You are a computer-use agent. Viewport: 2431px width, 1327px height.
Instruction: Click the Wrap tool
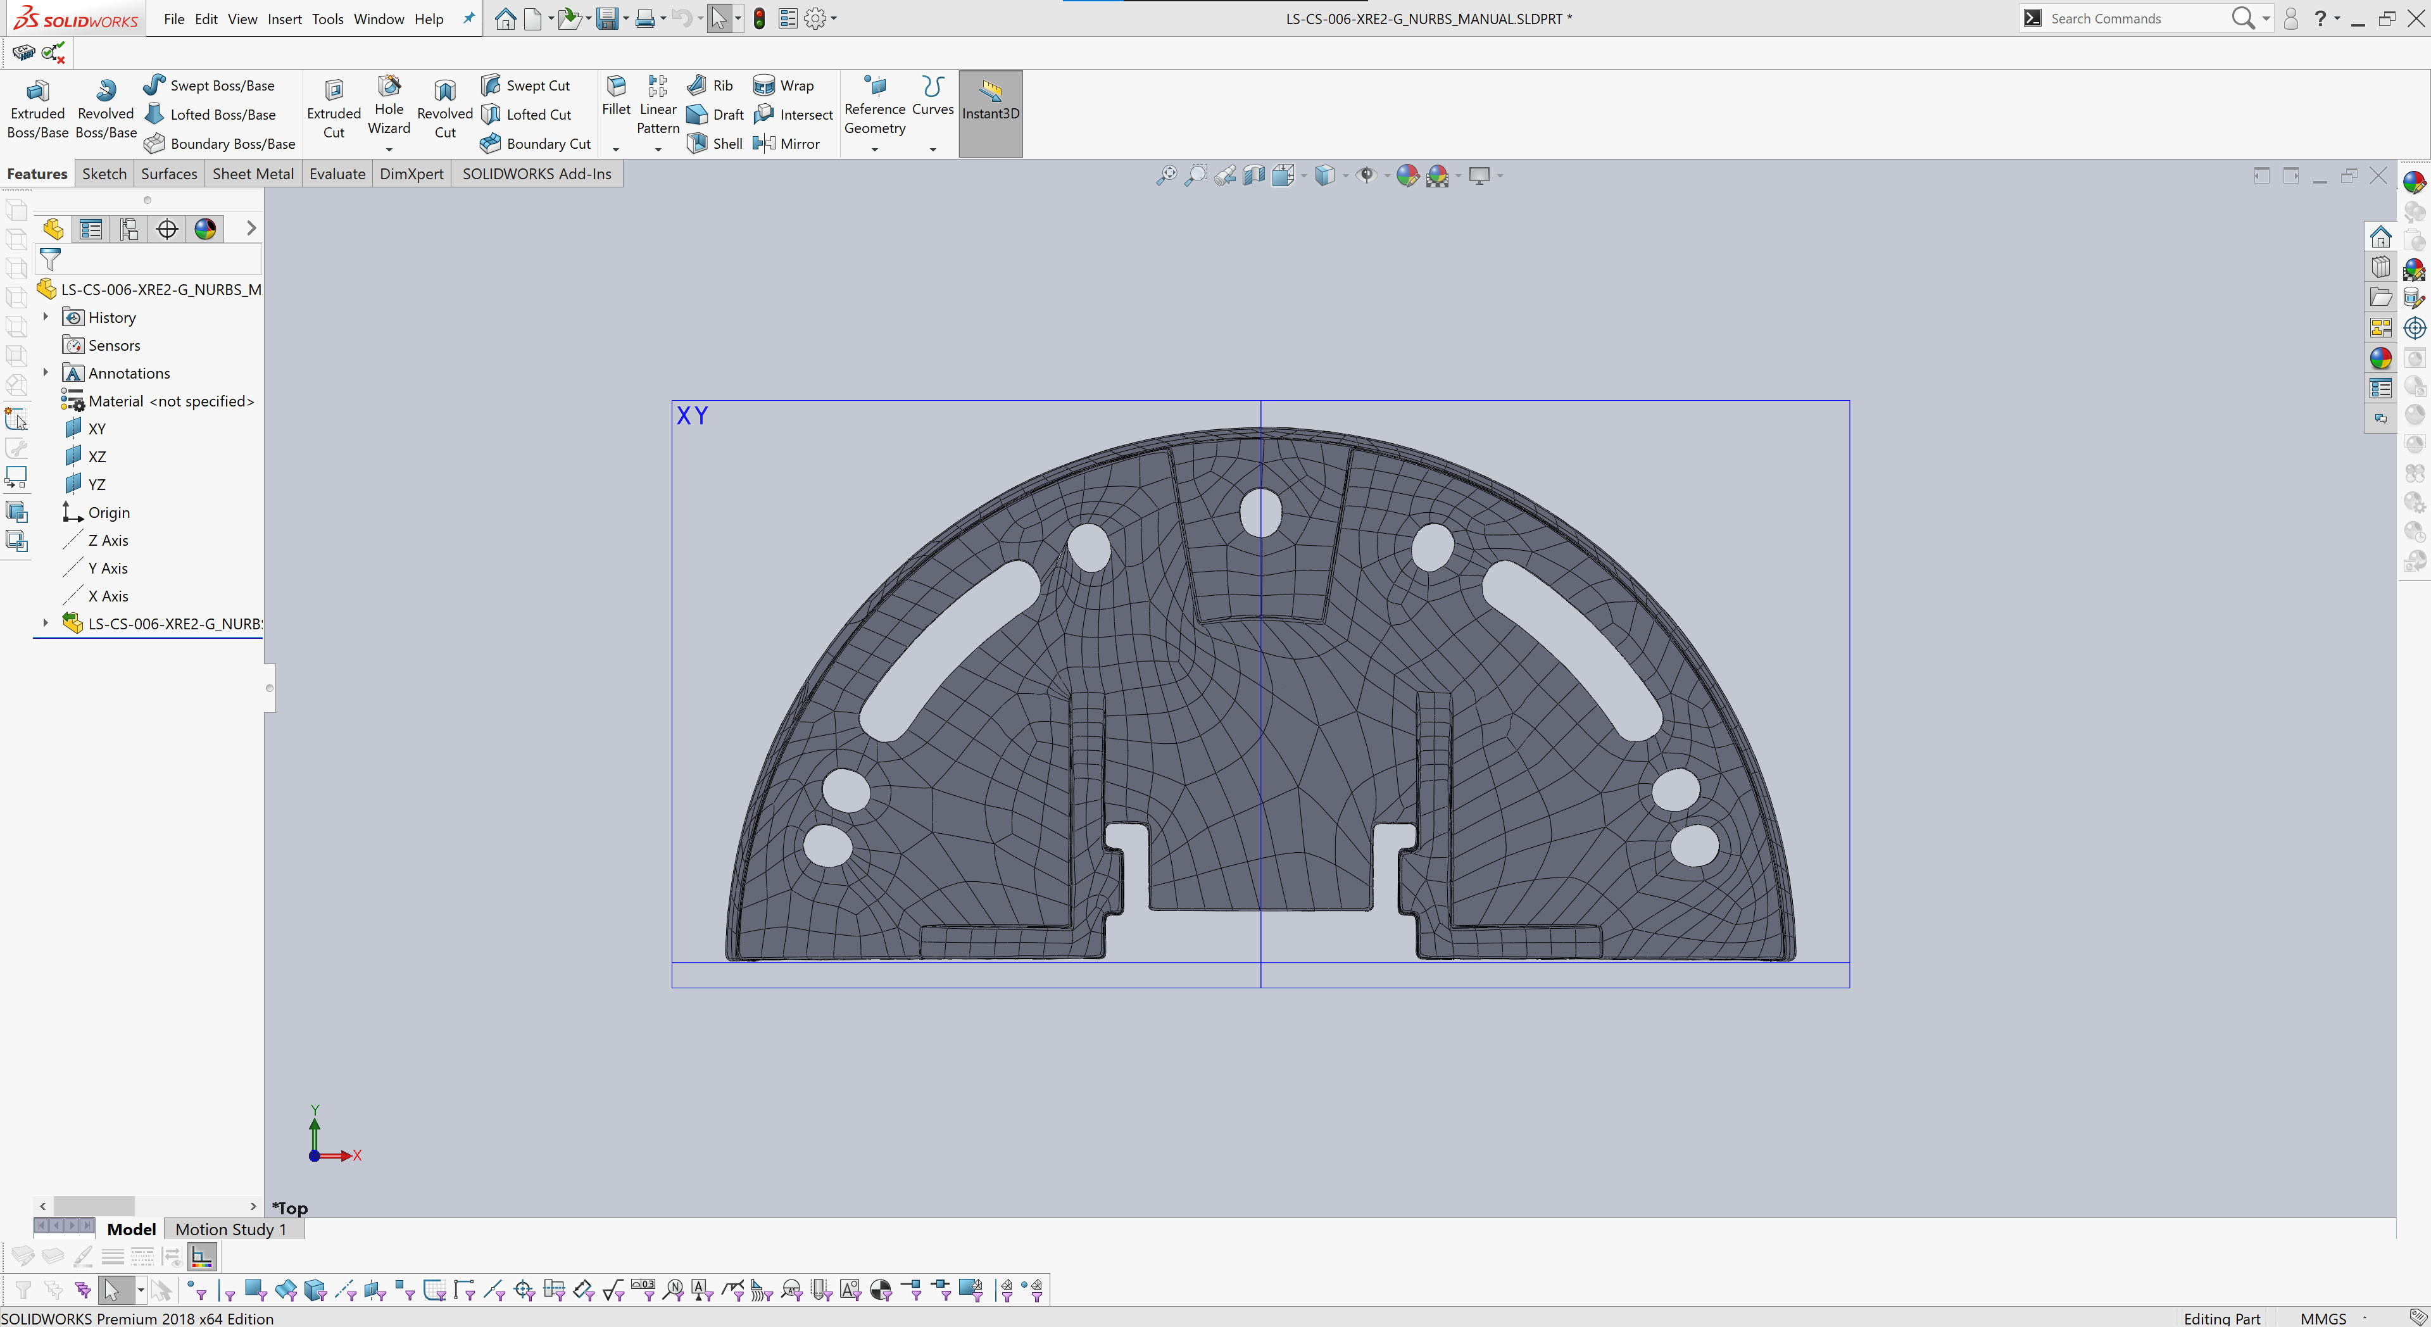[783, 85]
